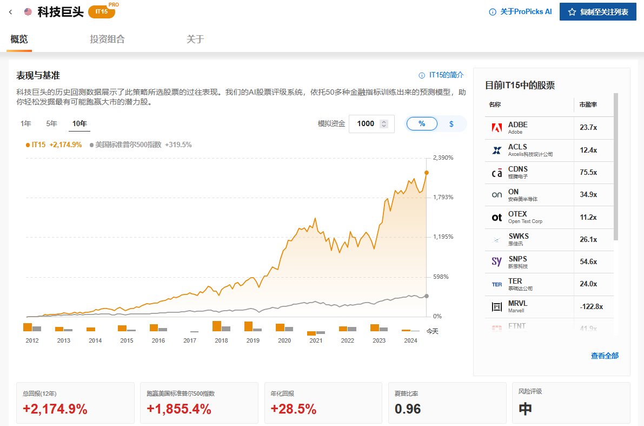
Task: Open the ADBE stock row
Action: (549, 128)
